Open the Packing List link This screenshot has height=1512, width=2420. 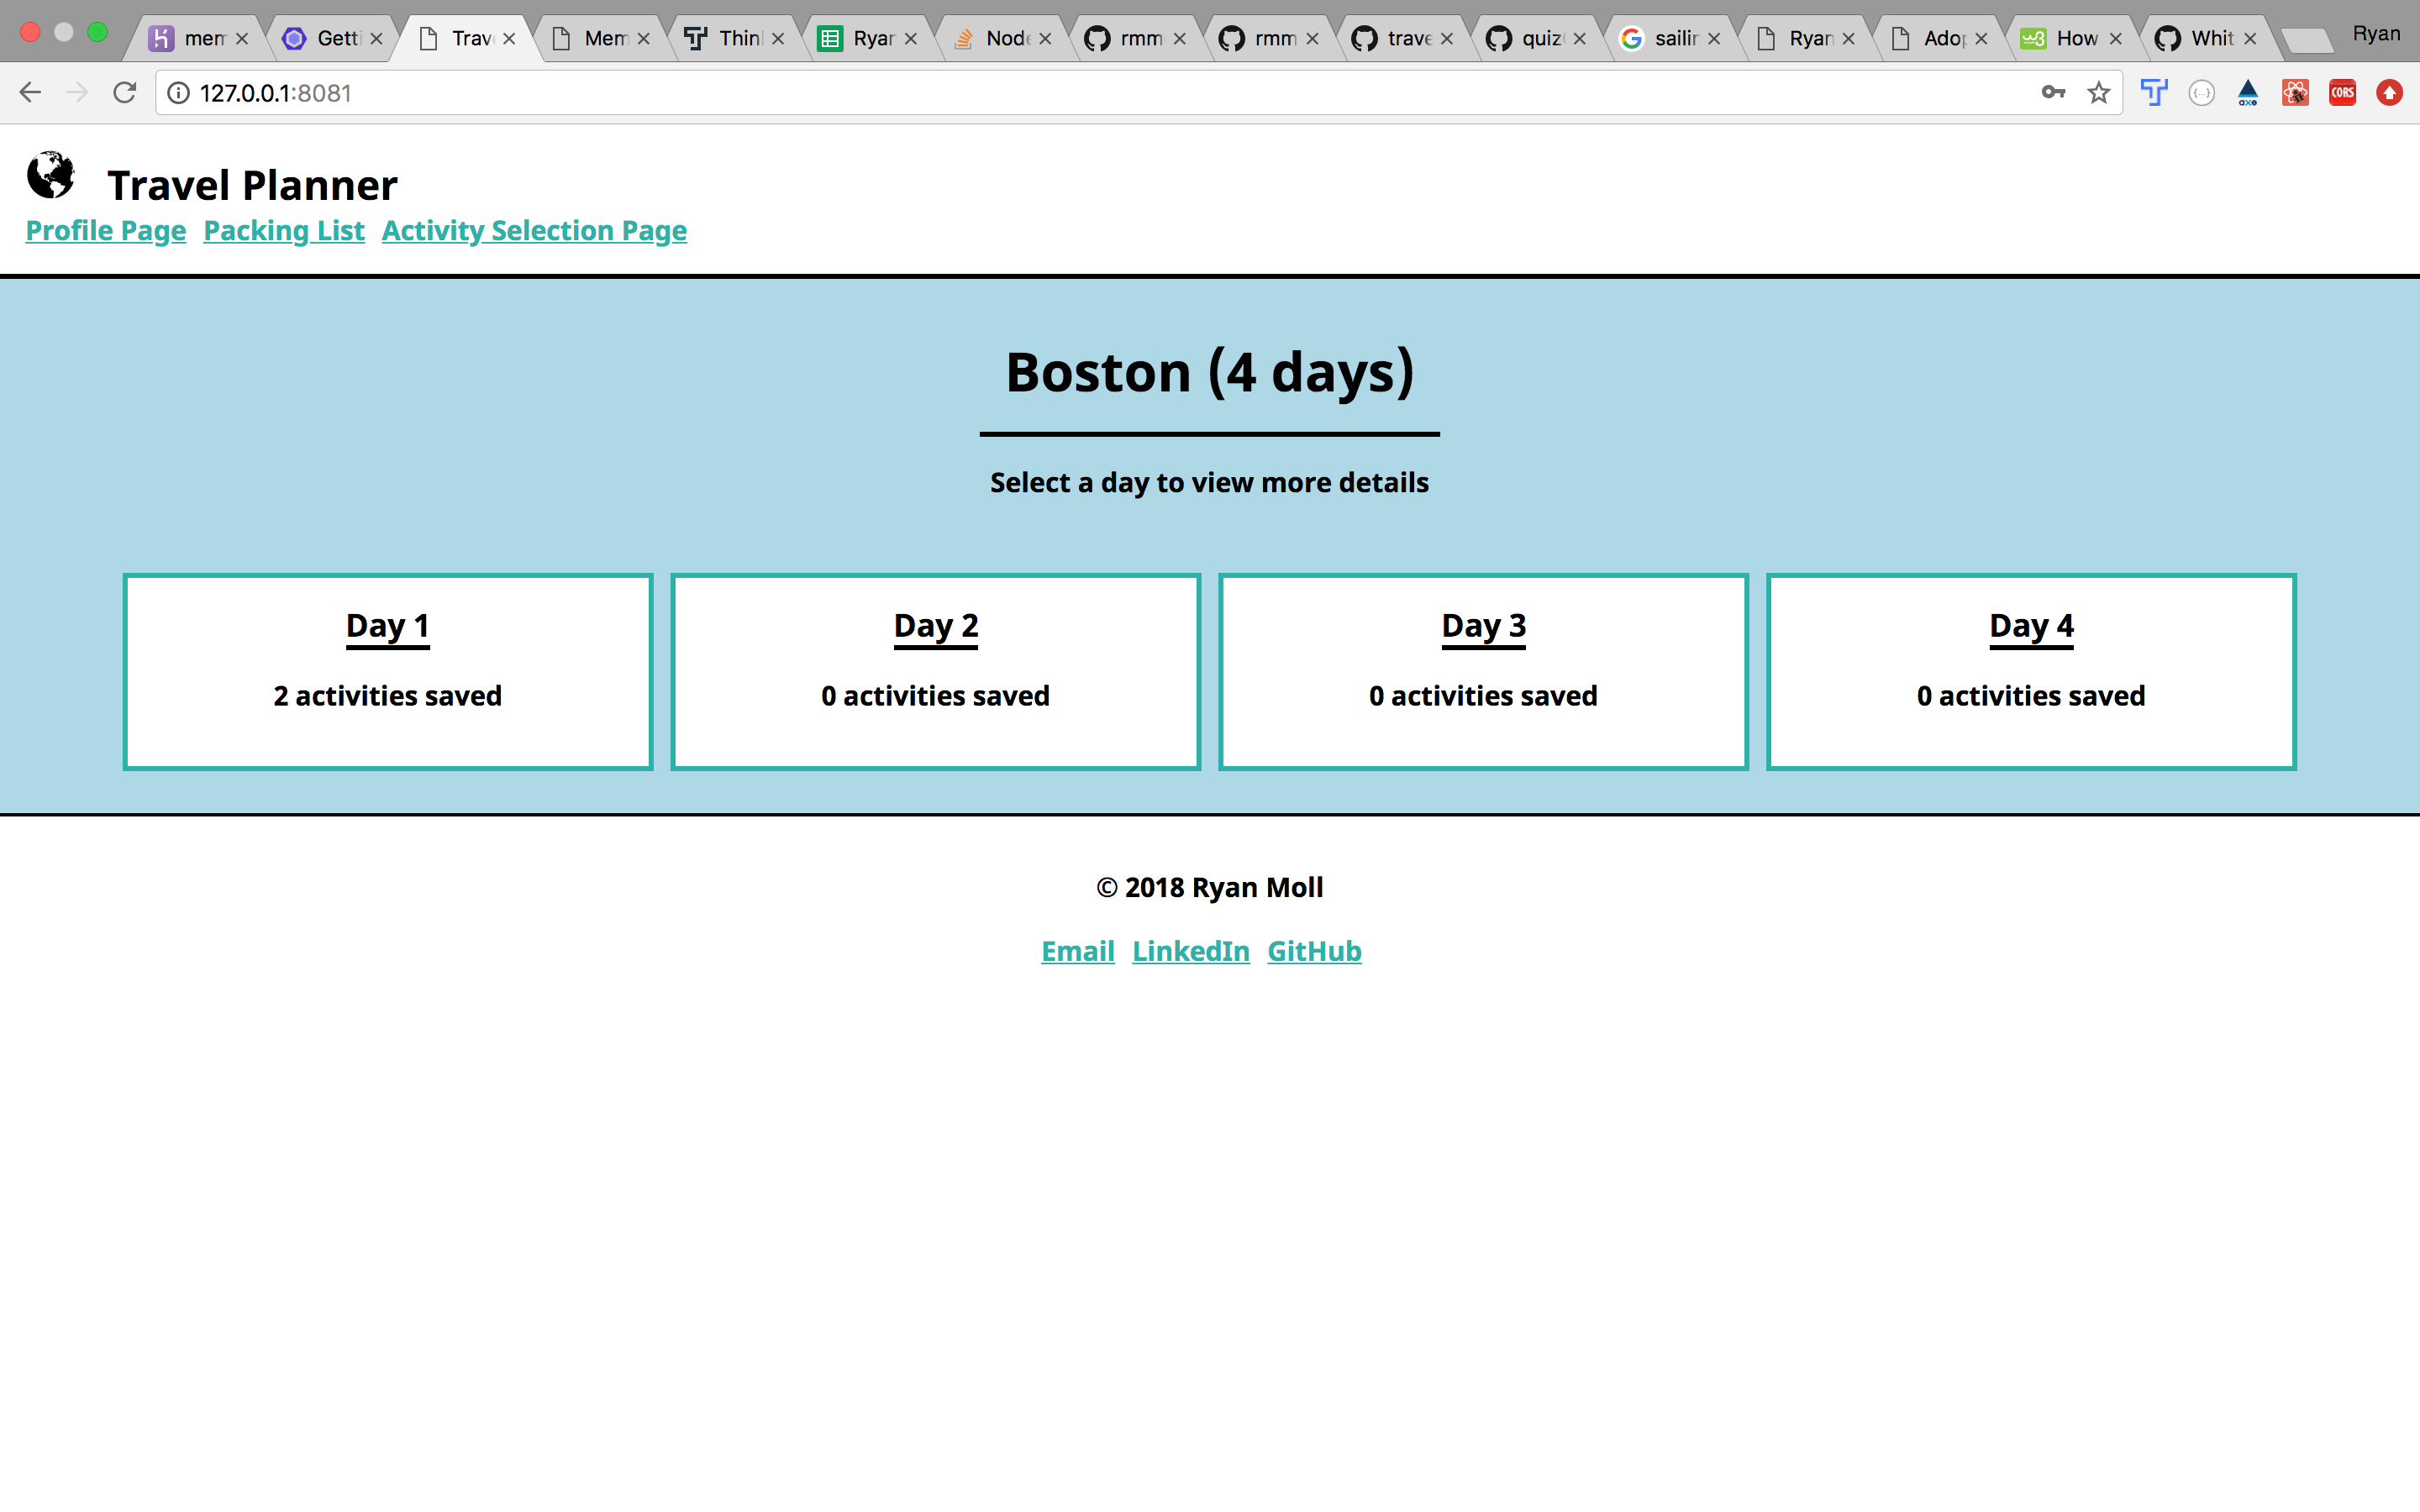[284, 231]
